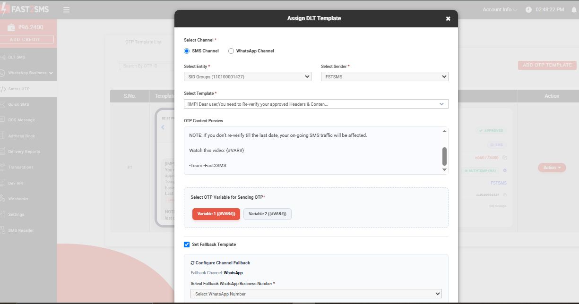The height and width of the screenshot is (304, 579).
Task: Open the Action dropdown for template #1
Action: tap(552, 168)
